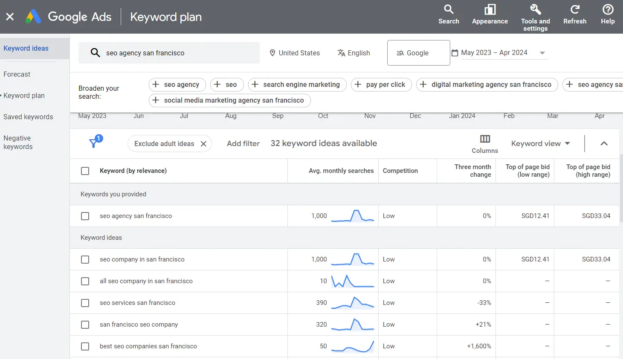Click the magnifier icon in keyword search box
Viewport: 623px width, 359px height.
(95, 53)
